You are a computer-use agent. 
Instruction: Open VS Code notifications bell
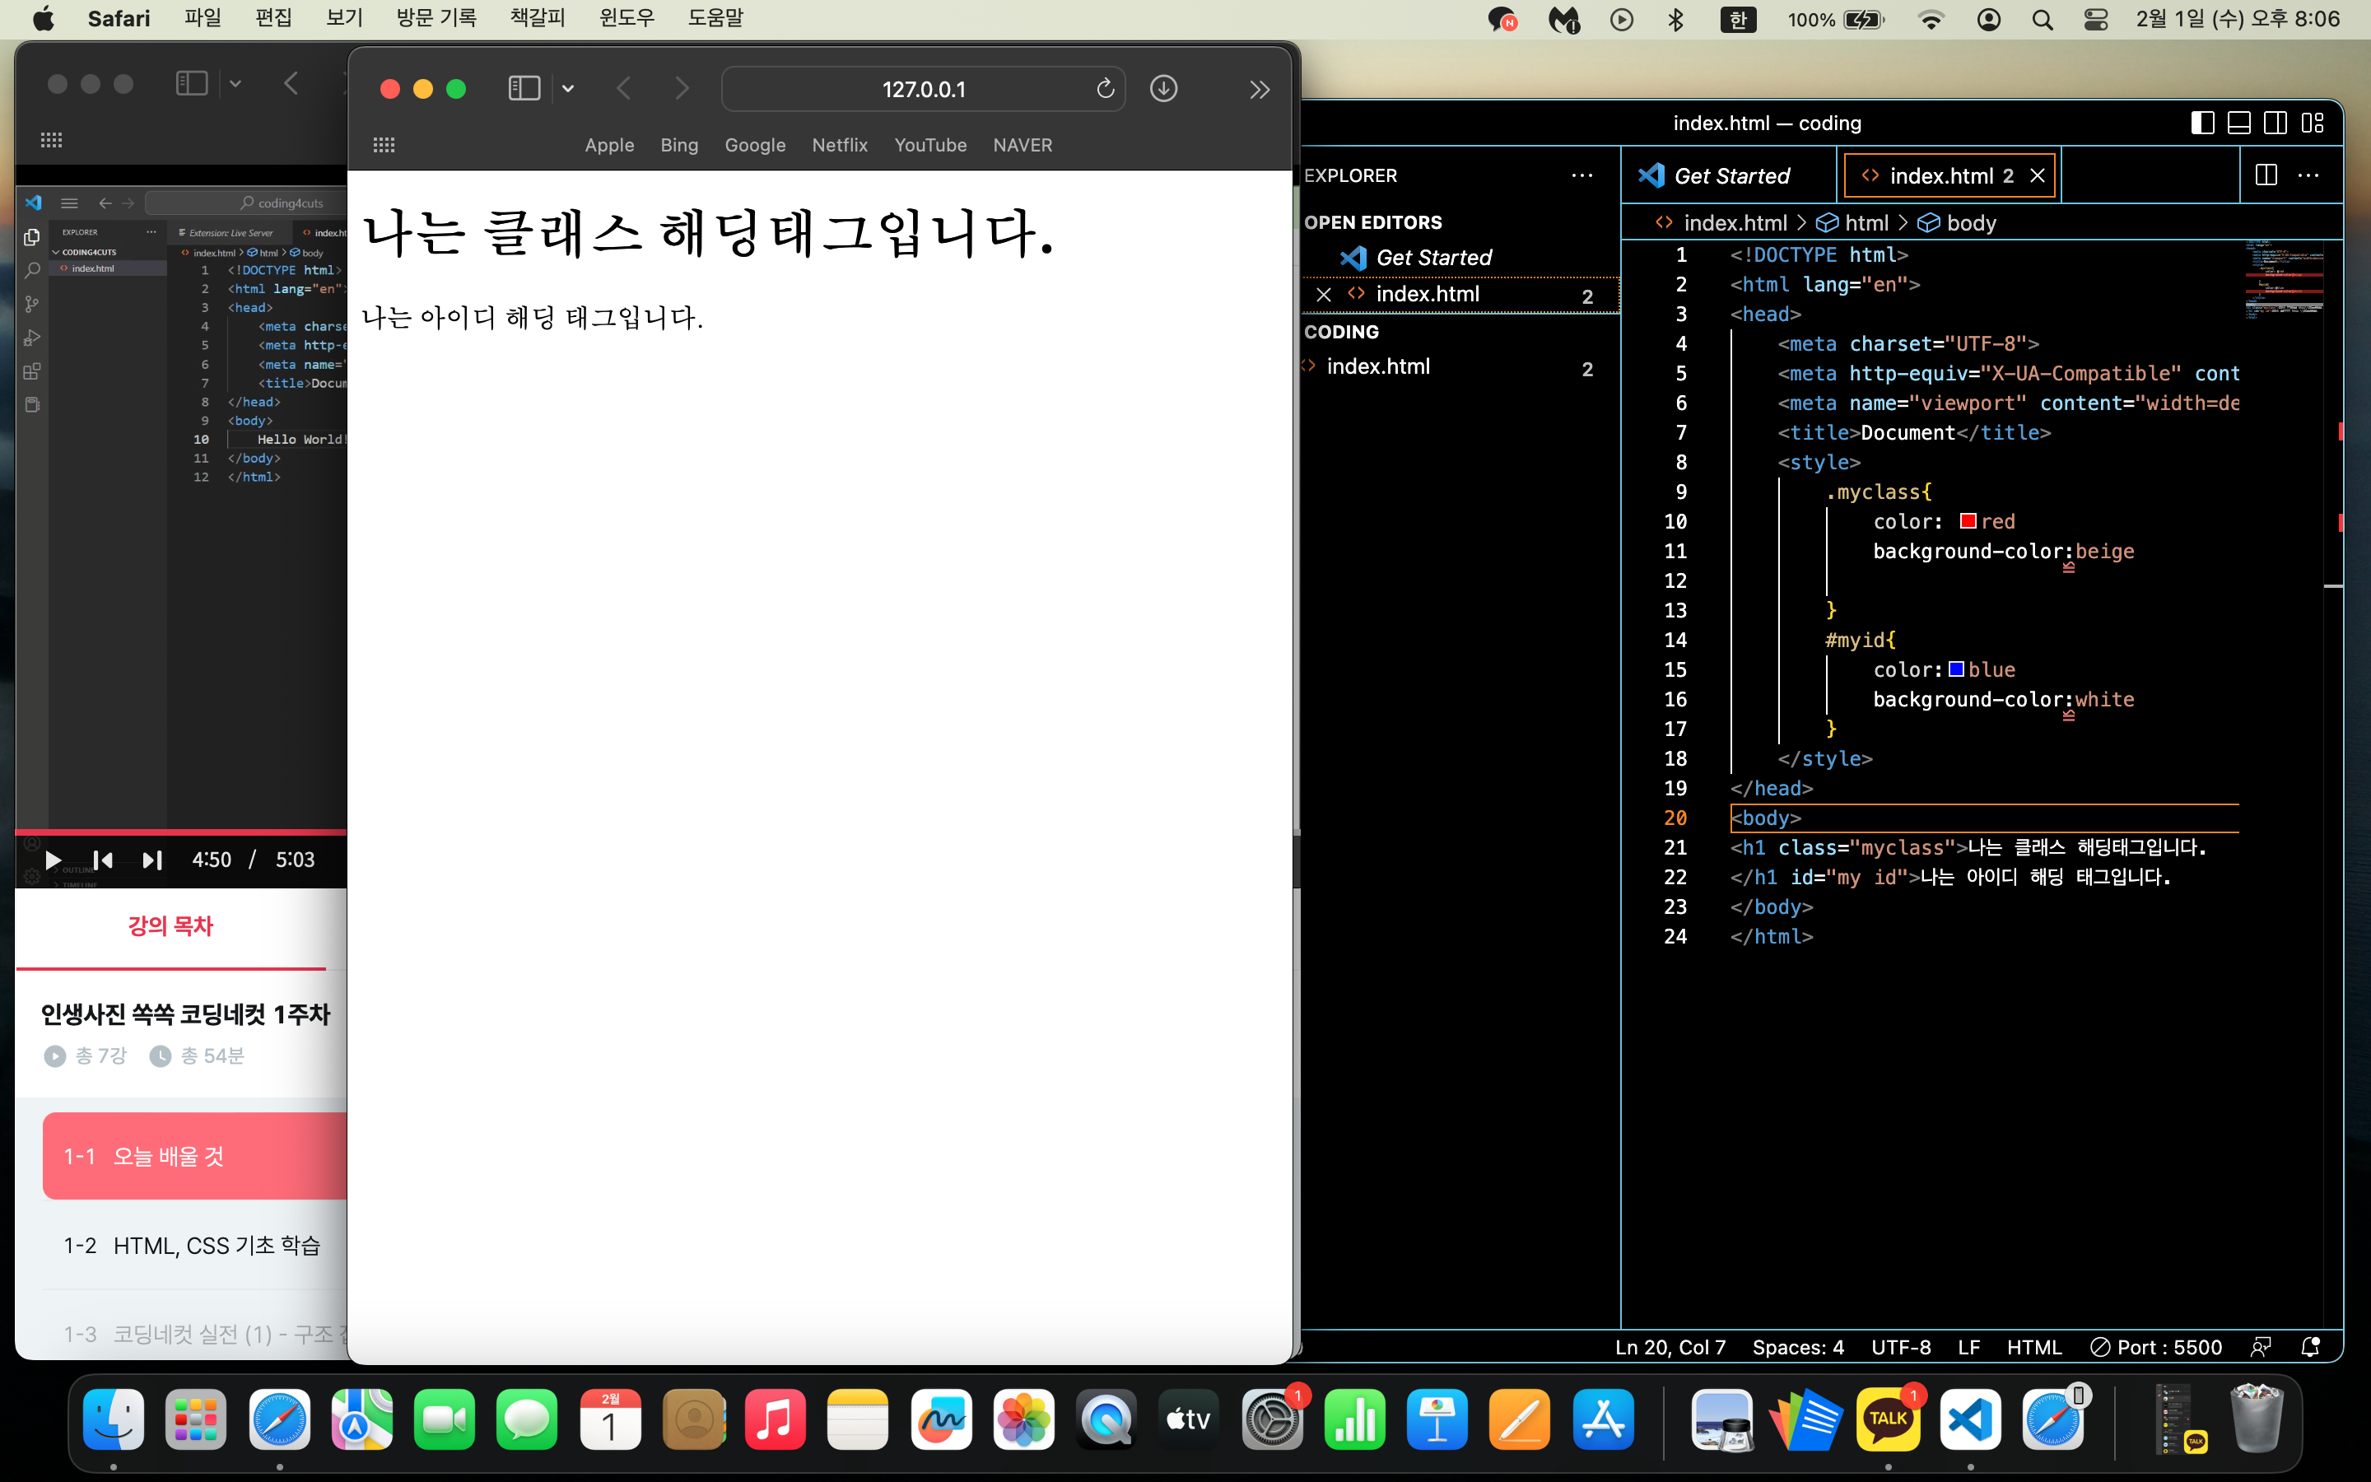(x=2309, y=1347)
